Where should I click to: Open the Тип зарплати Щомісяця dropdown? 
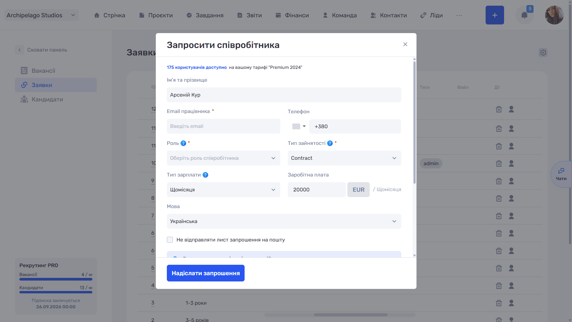(x=223, y=190)
